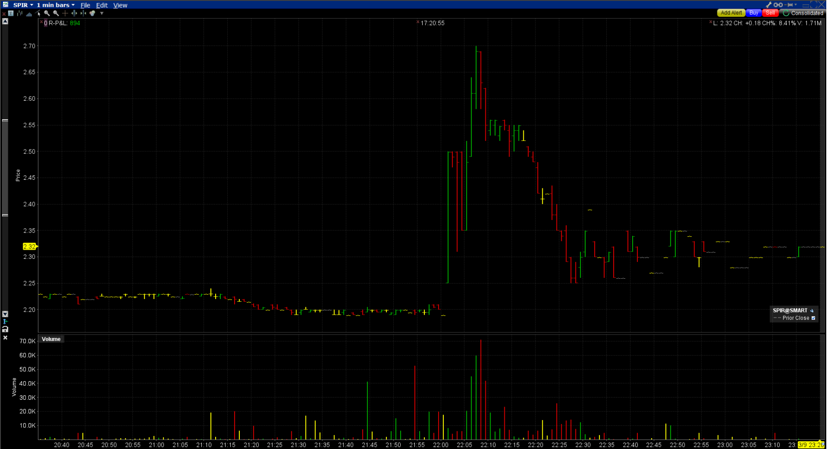The width and height of the screenshot is (828, 449).
Task: Click the red Sell button
Action: [x=770, y=13]
